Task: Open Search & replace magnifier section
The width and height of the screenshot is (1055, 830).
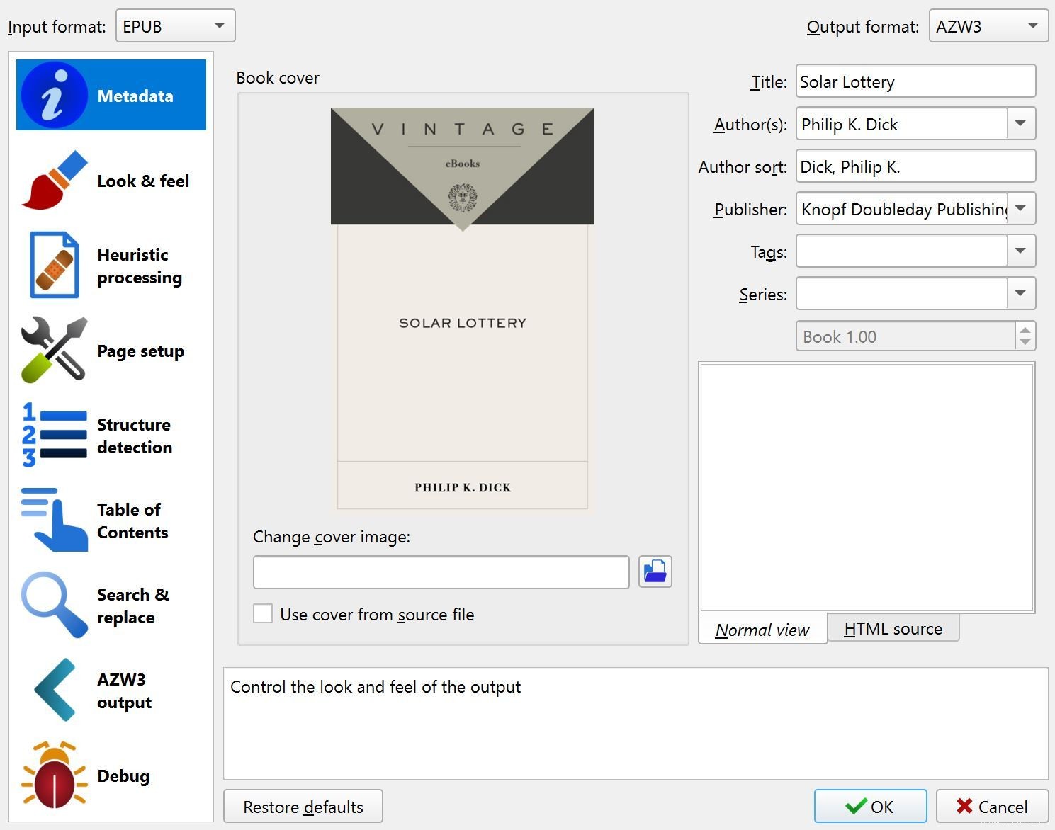Action: (x=111, y=606)
